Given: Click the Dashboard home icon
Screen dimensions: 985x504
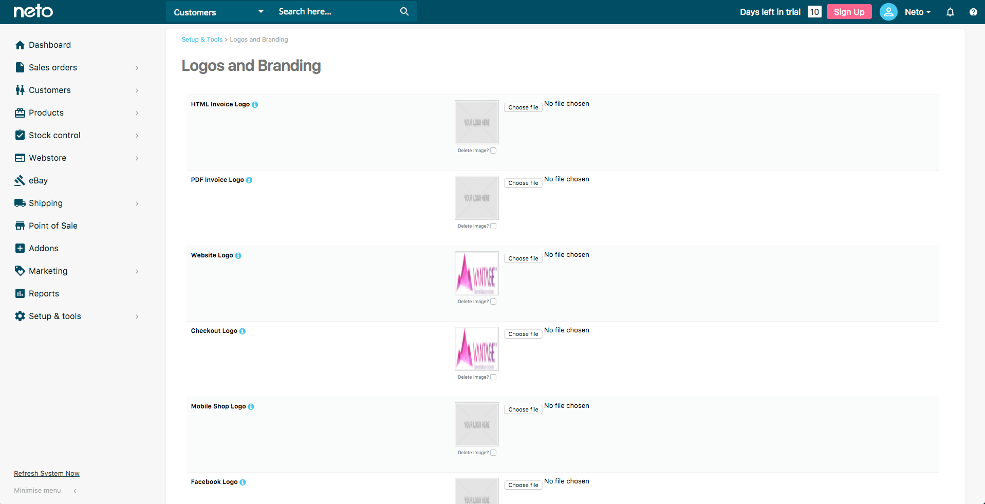Looking at the screenshot, I should (20, 45).
